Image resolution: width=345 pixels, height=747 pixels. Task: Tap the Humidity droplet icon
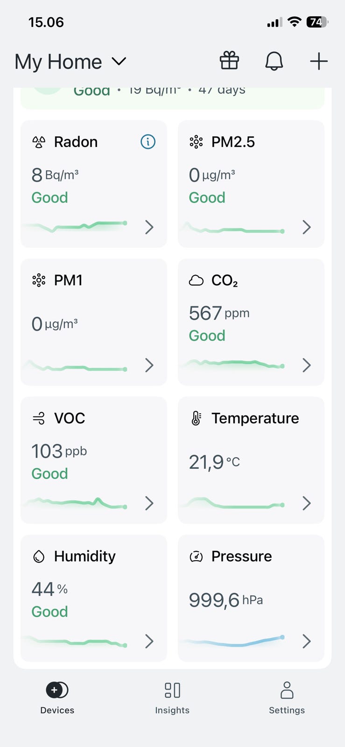(x=39, y=557)
